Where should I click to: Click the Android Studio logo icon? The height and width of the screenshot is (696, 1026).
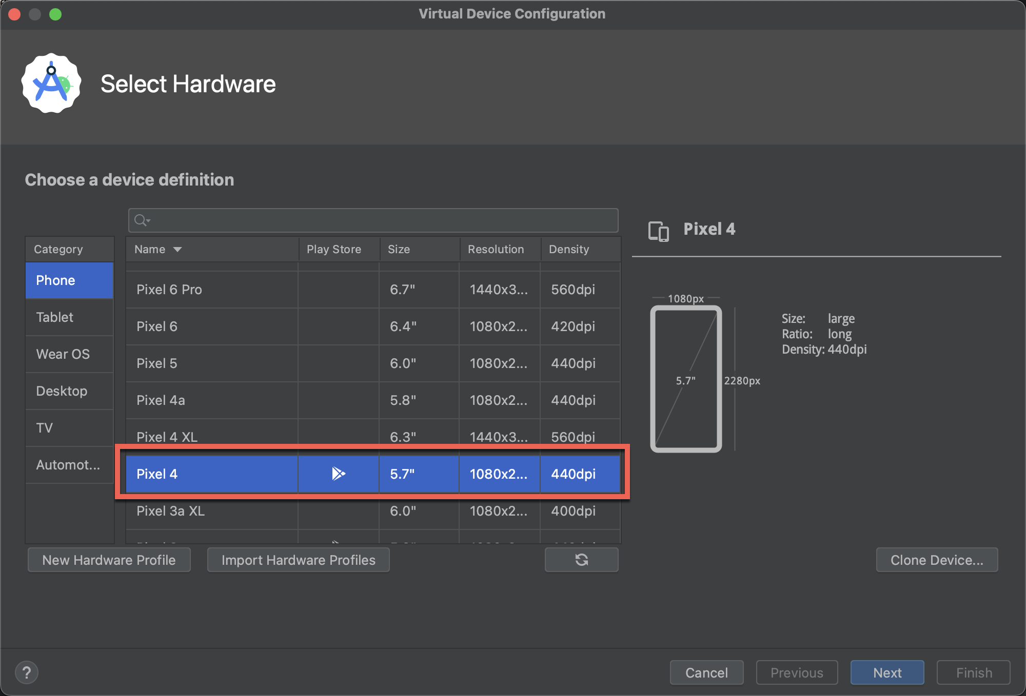point(51,84)
